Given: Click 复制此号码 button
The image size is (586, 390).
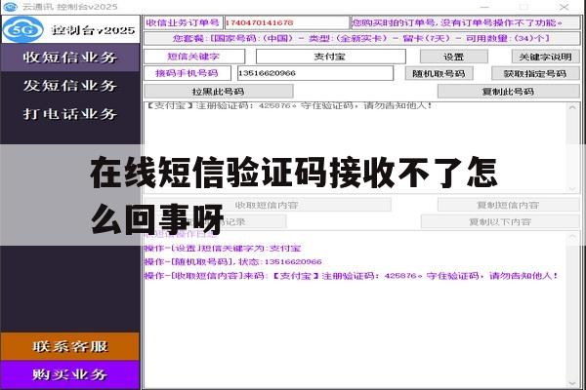Looking at the screenshot, I should click(x=508, y=92).
